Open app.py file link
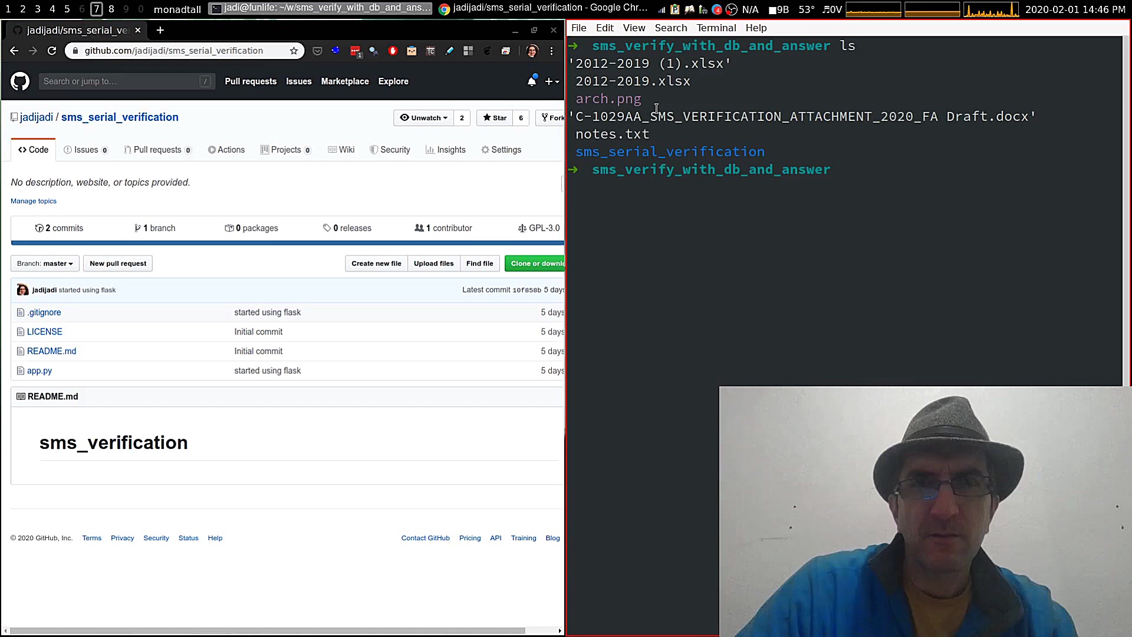Image resolution: width=1132 pixels, height=637 pixels. click(40, 371)
